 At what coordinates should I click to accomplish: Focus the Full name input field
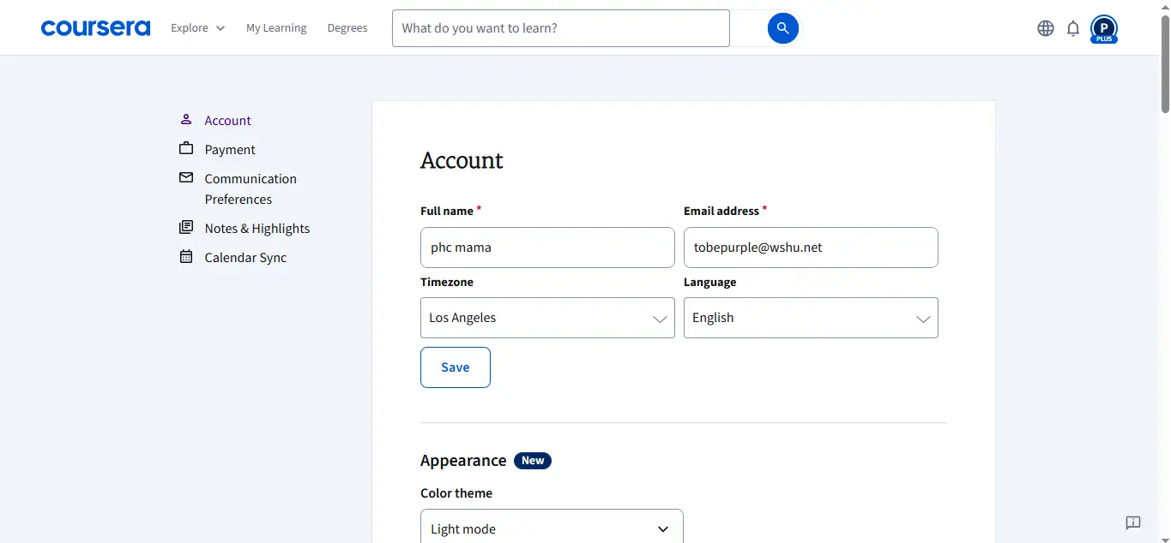coord(547,248)
